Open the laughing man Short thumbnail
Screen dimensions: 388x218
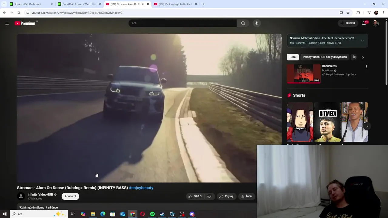pyautogui.click(x=355, y=122)
